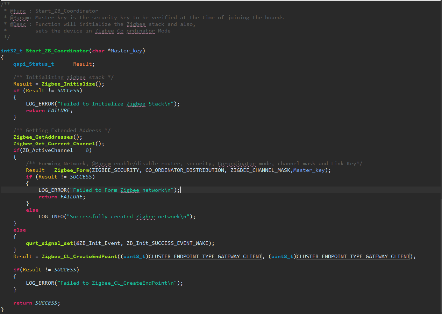Click the @func tag in the header comment
Image resolution: width=442 pixels, height=314 pixels.
tap(18, 11)
